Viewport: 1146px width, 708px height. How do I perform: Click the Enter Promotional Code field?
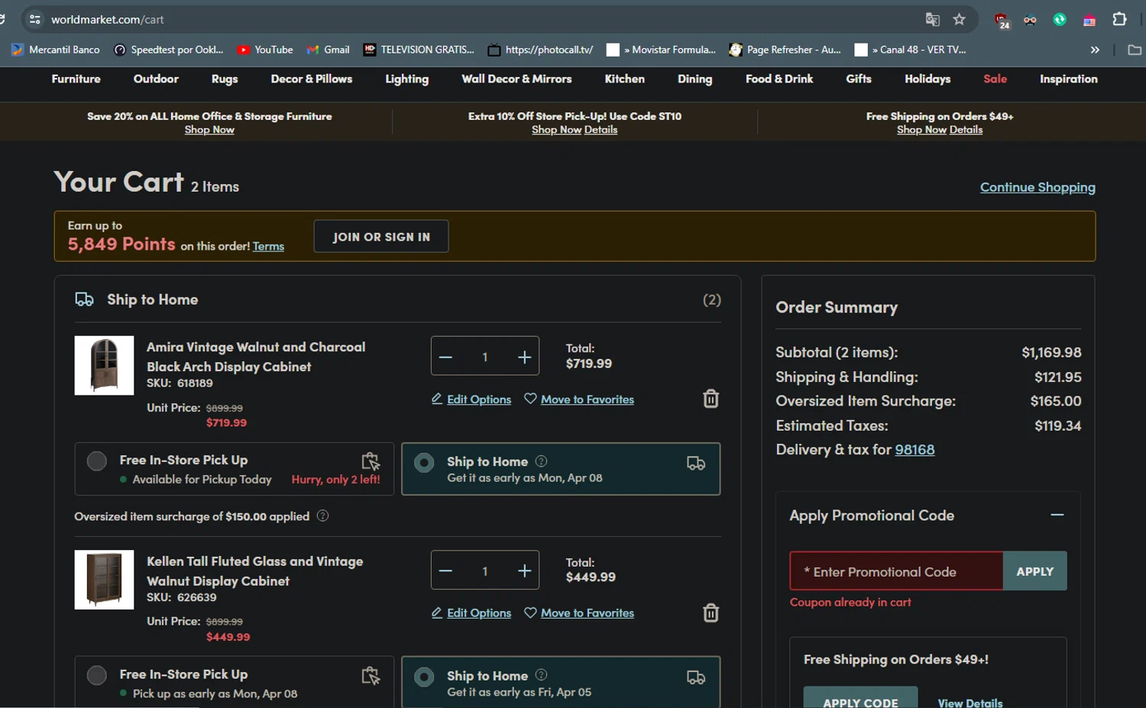[x=895, y=571]
